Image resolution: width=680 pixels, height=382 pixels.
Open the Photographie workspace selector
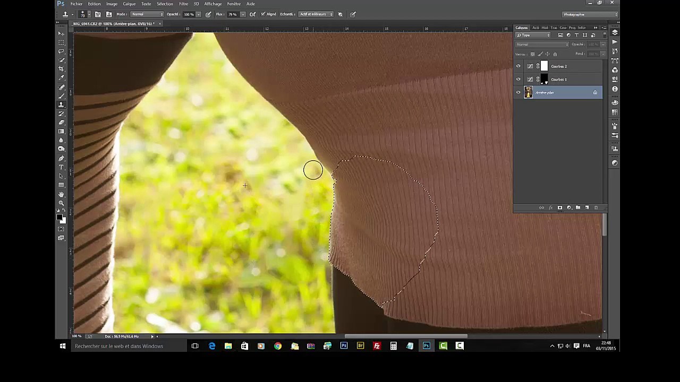point(590,14)
